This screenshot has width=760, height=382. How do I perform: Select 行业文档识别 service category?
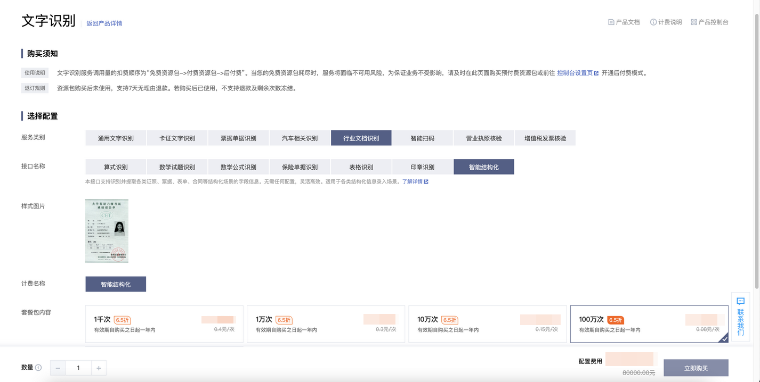click(x=361, y=138)
